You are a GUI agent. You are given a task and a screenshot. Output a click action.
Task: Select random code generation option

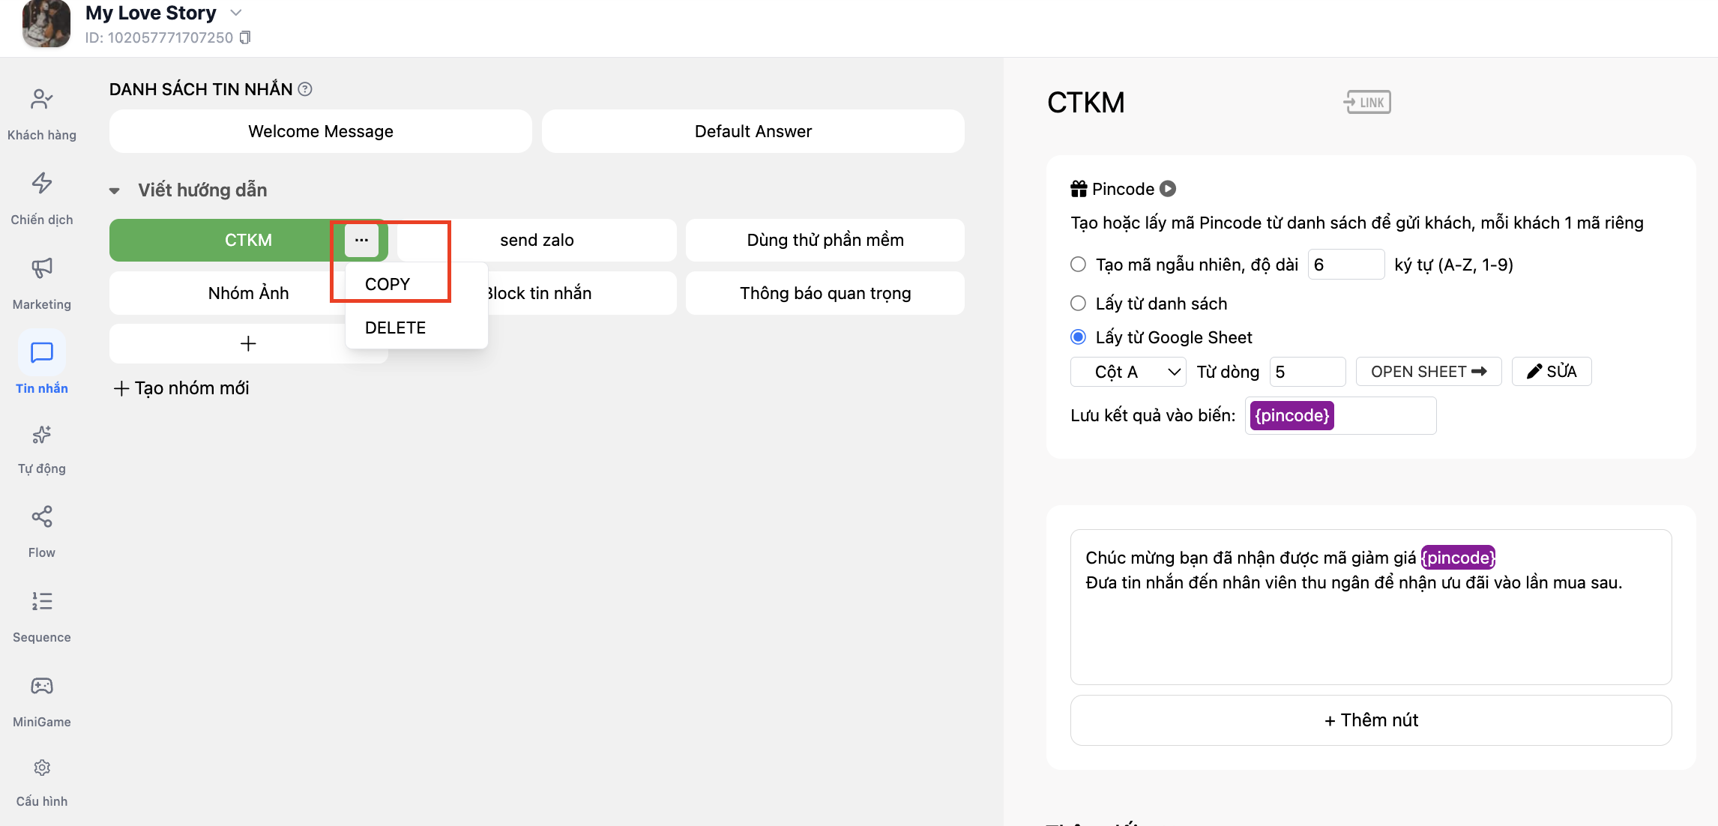click(x=1078, y=265)
